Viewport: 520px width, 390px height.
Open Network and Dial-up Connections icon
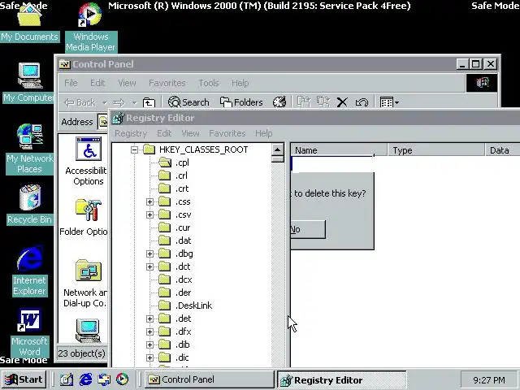(x=88, y=284)
